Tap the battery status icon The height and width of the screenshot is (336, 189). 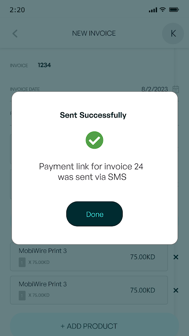click(x=174, y=10)
